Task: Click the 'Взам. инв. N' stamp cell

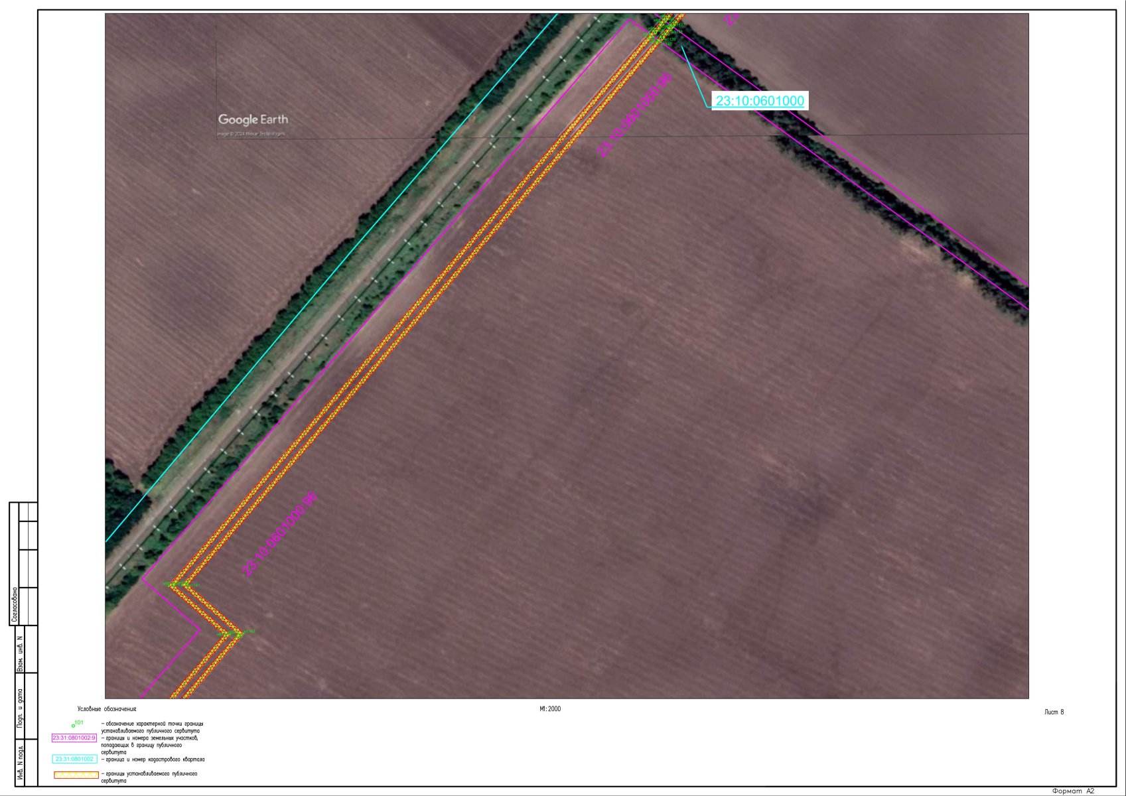Action: (x=20, y=653)
